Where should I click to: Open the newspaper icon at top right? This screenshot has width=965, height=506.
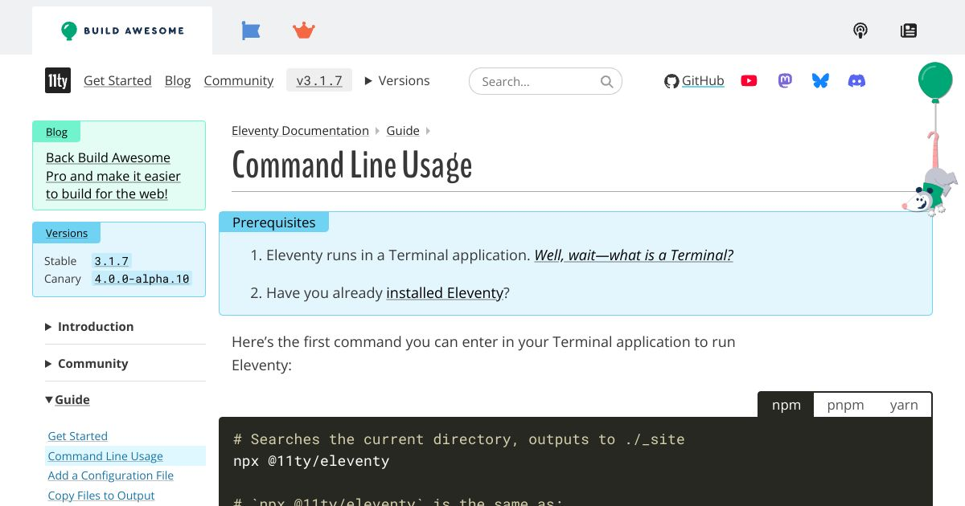(909, 31)
